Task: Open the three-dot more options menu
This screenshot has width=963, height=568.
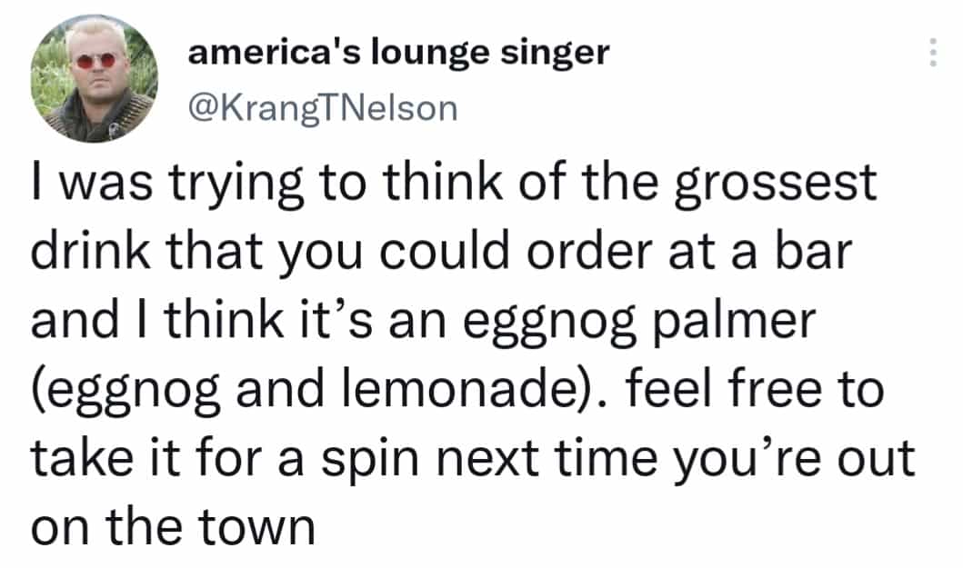Action: (932, 56)
